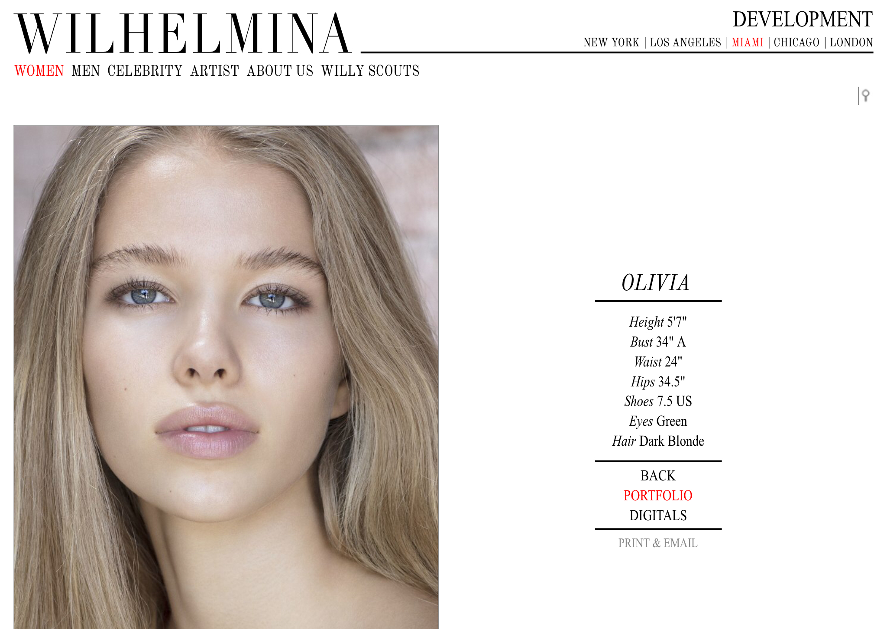Open the ABOUT US page
The image size is (887, 629).
pos(280,71)
